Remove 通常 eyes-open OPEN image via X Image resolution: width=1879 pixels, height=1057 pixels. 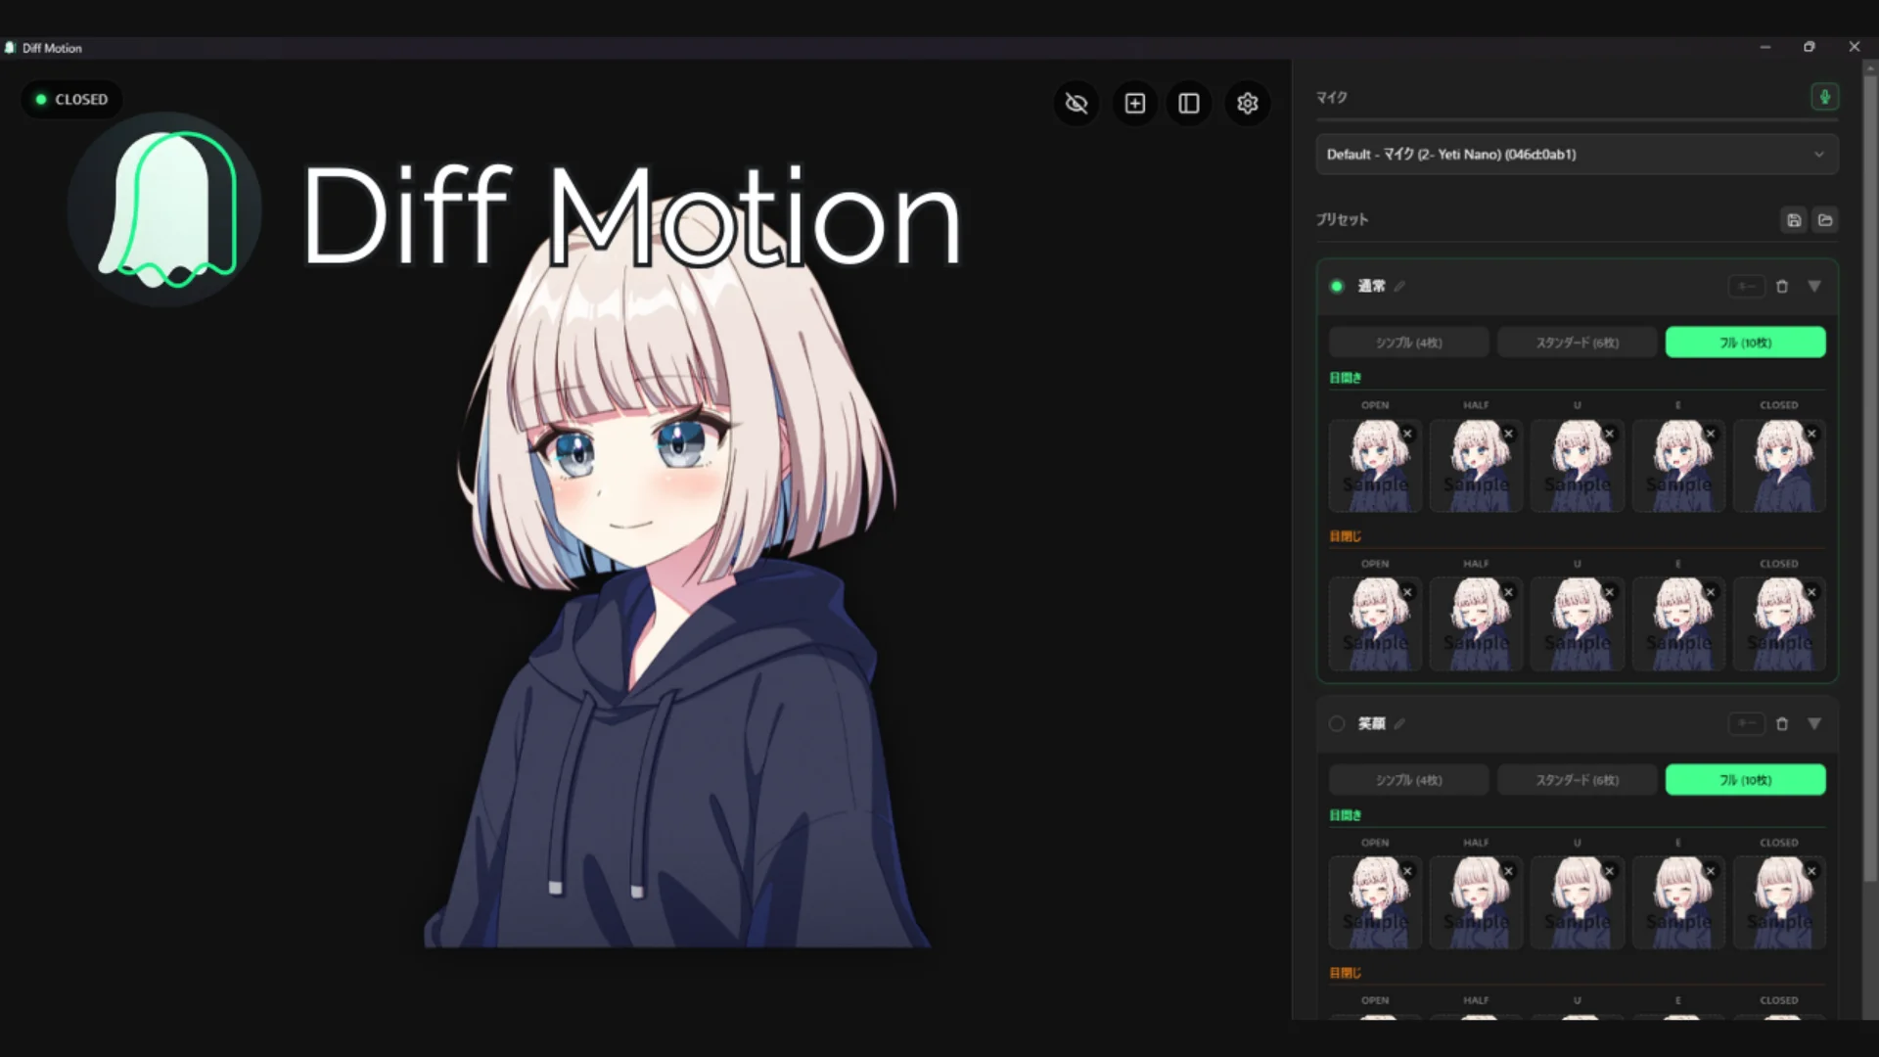pos(1407,434)
